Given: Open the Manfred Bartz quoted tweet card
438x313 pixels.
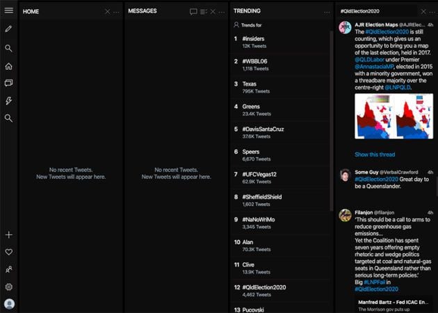Looking at the screenshot, I should pos(395,305).
